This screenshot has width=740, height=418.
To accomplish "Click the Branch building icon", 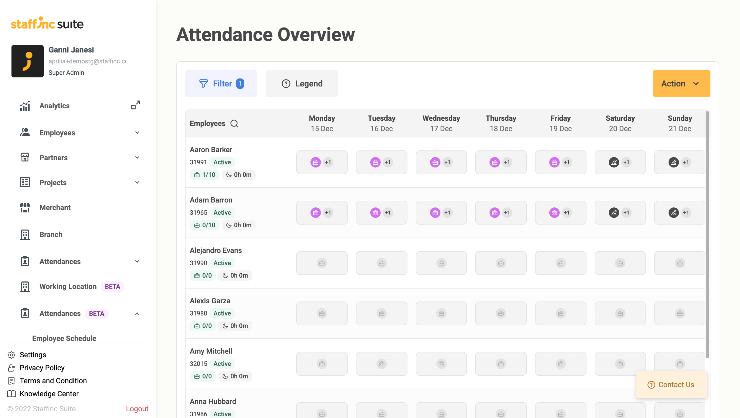I will click(x=25, y=235).
